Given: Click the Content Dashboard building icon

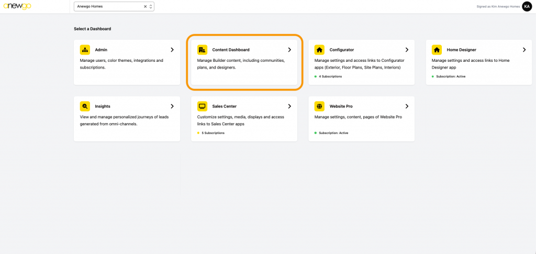Looking at the screenshot, I should click(x=202, y=50).
